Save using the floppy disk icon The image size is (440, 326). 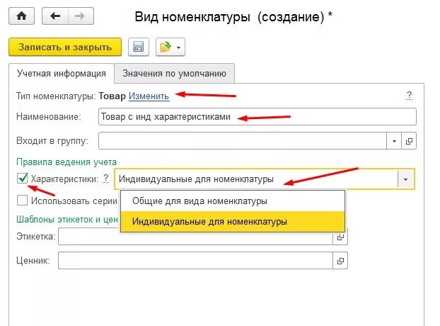coord(139,47)
